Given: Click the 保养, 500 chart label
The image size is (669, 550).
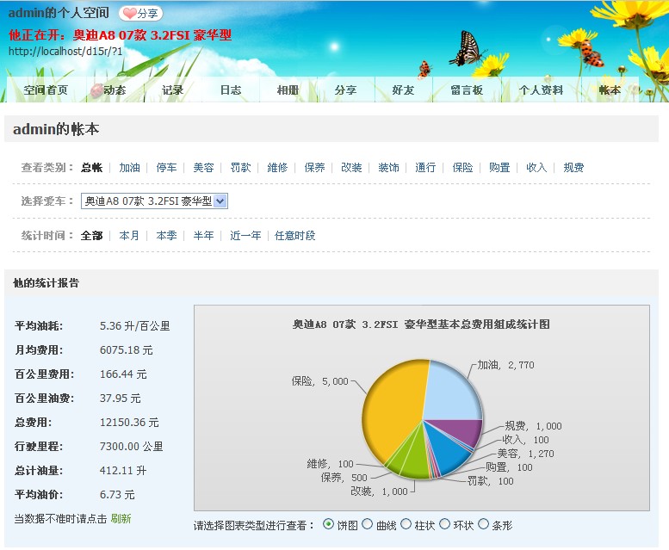Looking at the screenshot, I should click(344, 478).
